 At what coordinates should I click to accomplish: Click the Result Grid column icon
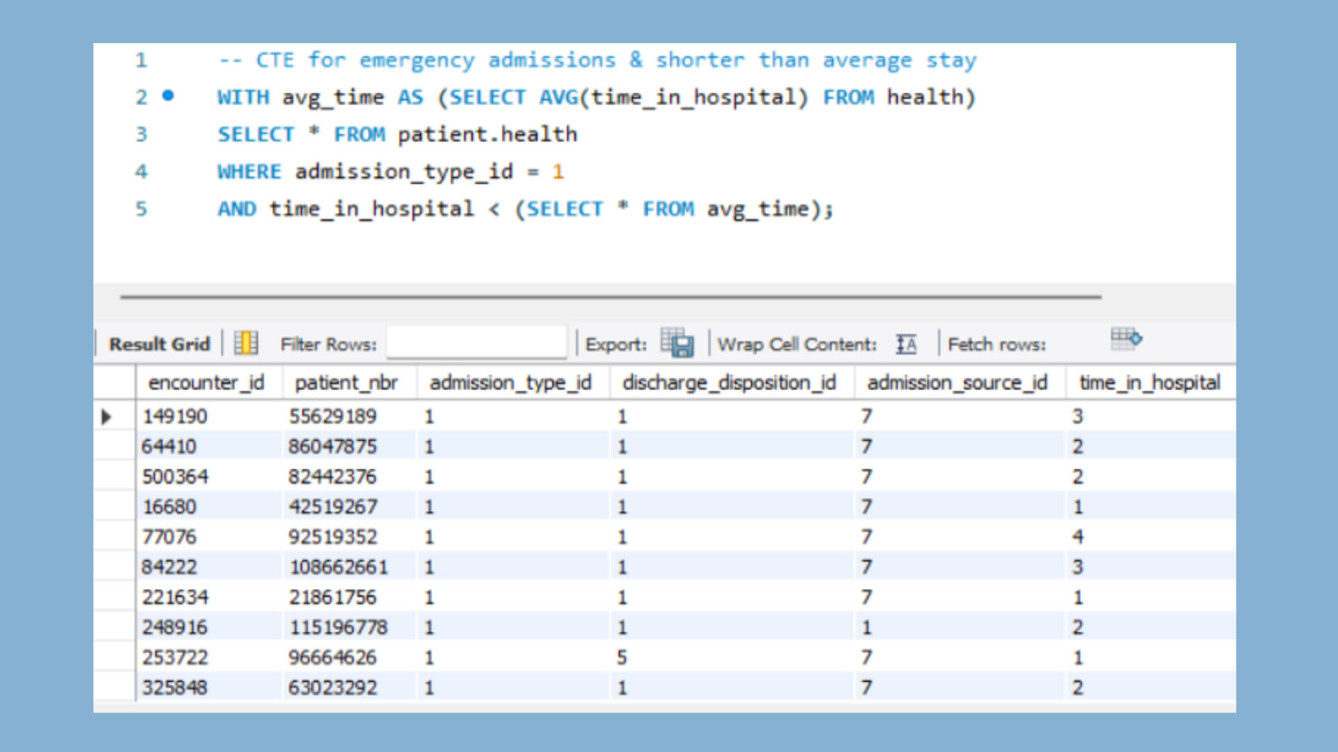click(x=245, y=343)
